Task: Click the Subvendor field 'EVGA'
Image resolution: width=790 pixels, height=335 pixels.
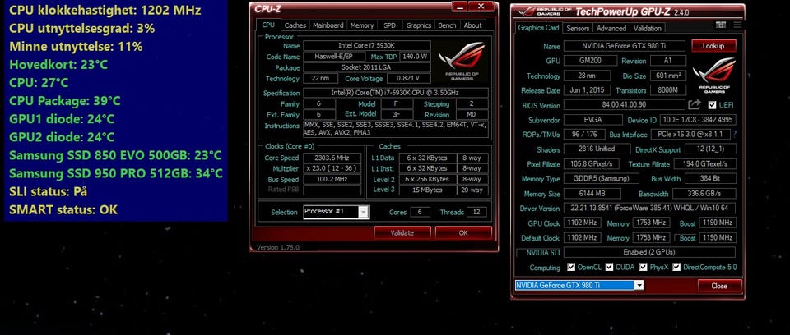Action: pos(592,120)
